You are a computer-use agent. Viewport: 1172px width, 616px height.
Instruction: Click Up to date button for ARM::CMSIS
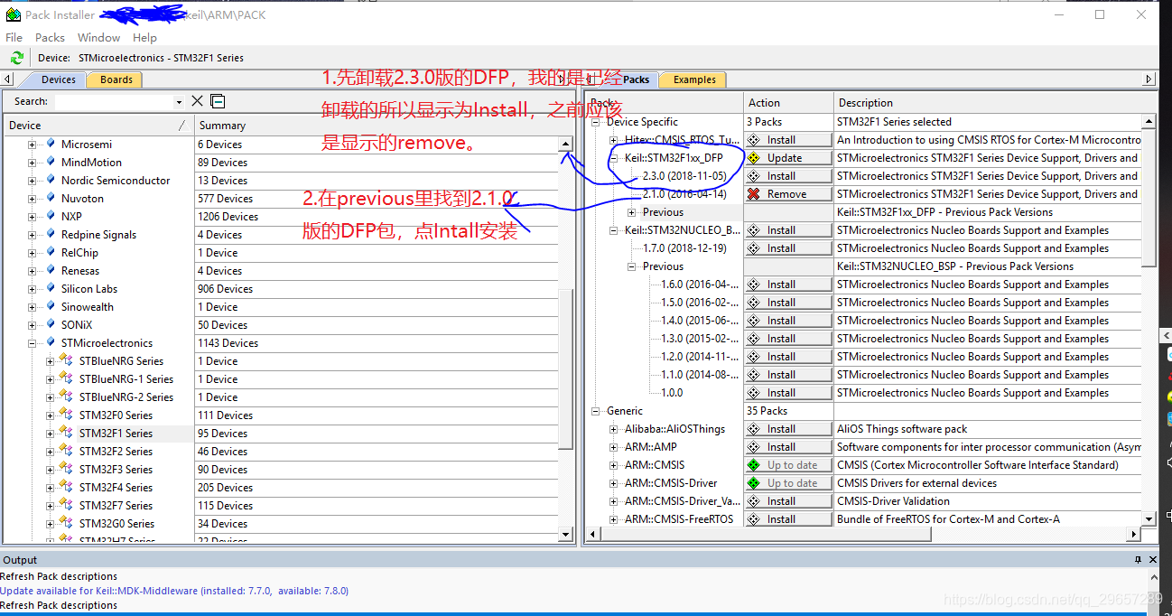click(788, 465)
